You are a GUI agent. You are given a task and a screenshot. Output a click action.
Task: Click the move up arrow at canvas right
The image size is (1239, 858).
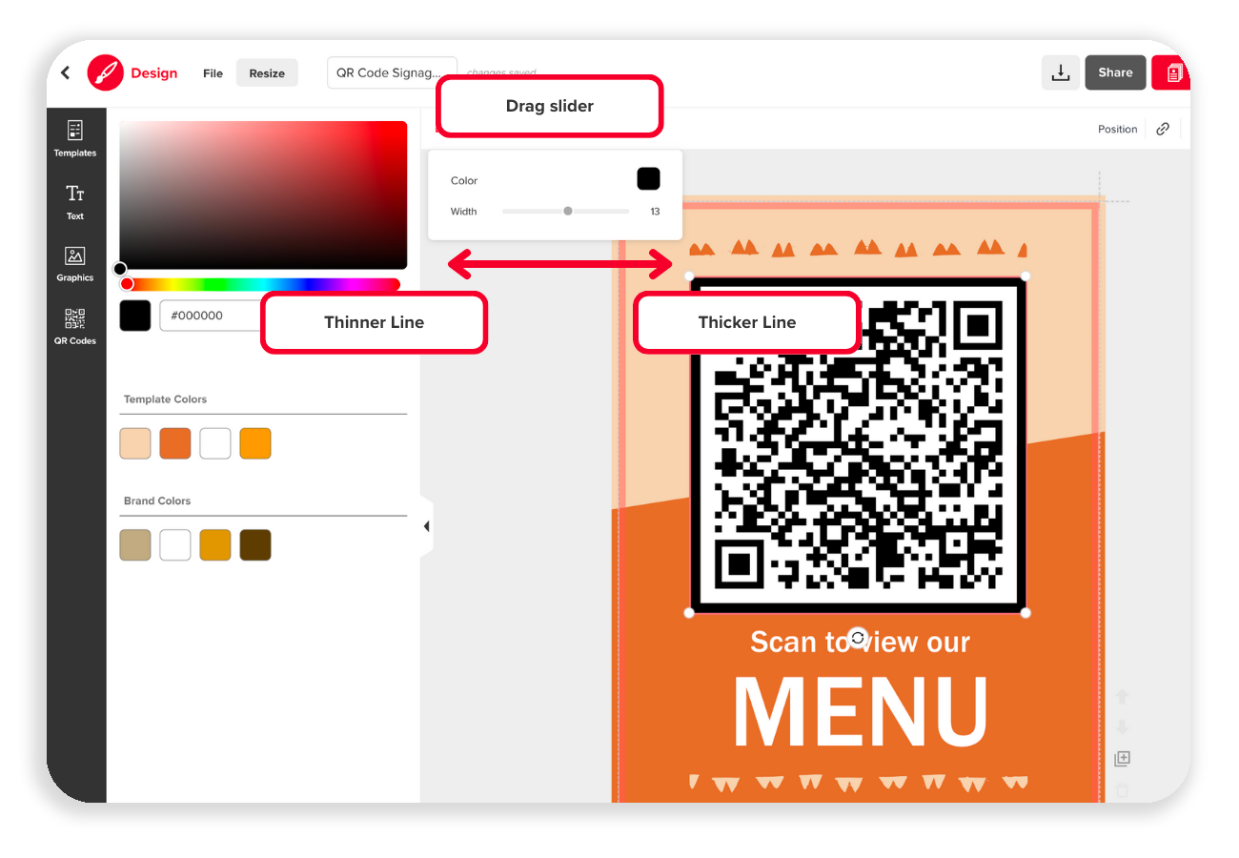click(1122, 697)
